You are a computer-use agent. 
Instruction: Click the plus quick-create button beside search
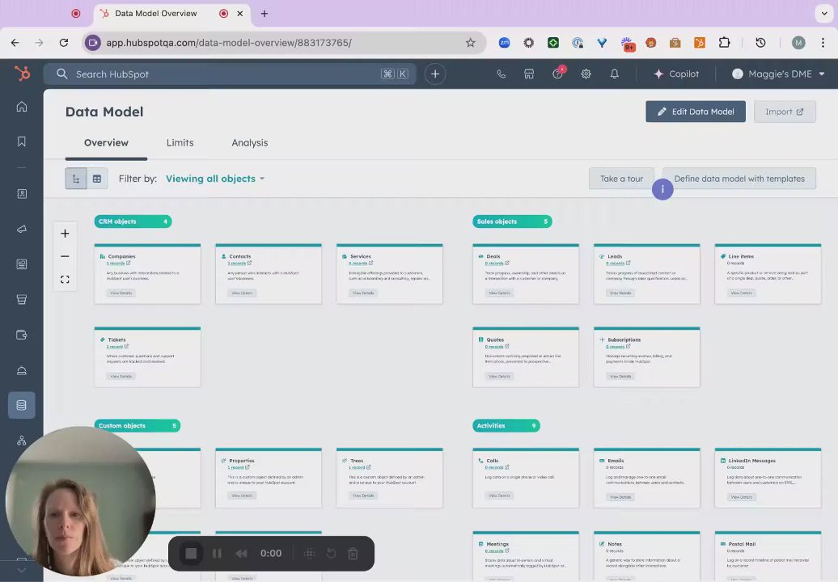[x=435, y=74]
